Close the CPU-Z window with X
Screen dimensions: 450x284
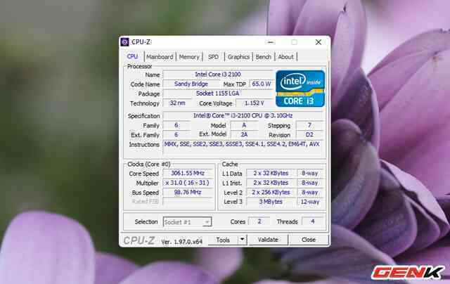[x=319, y=42]
